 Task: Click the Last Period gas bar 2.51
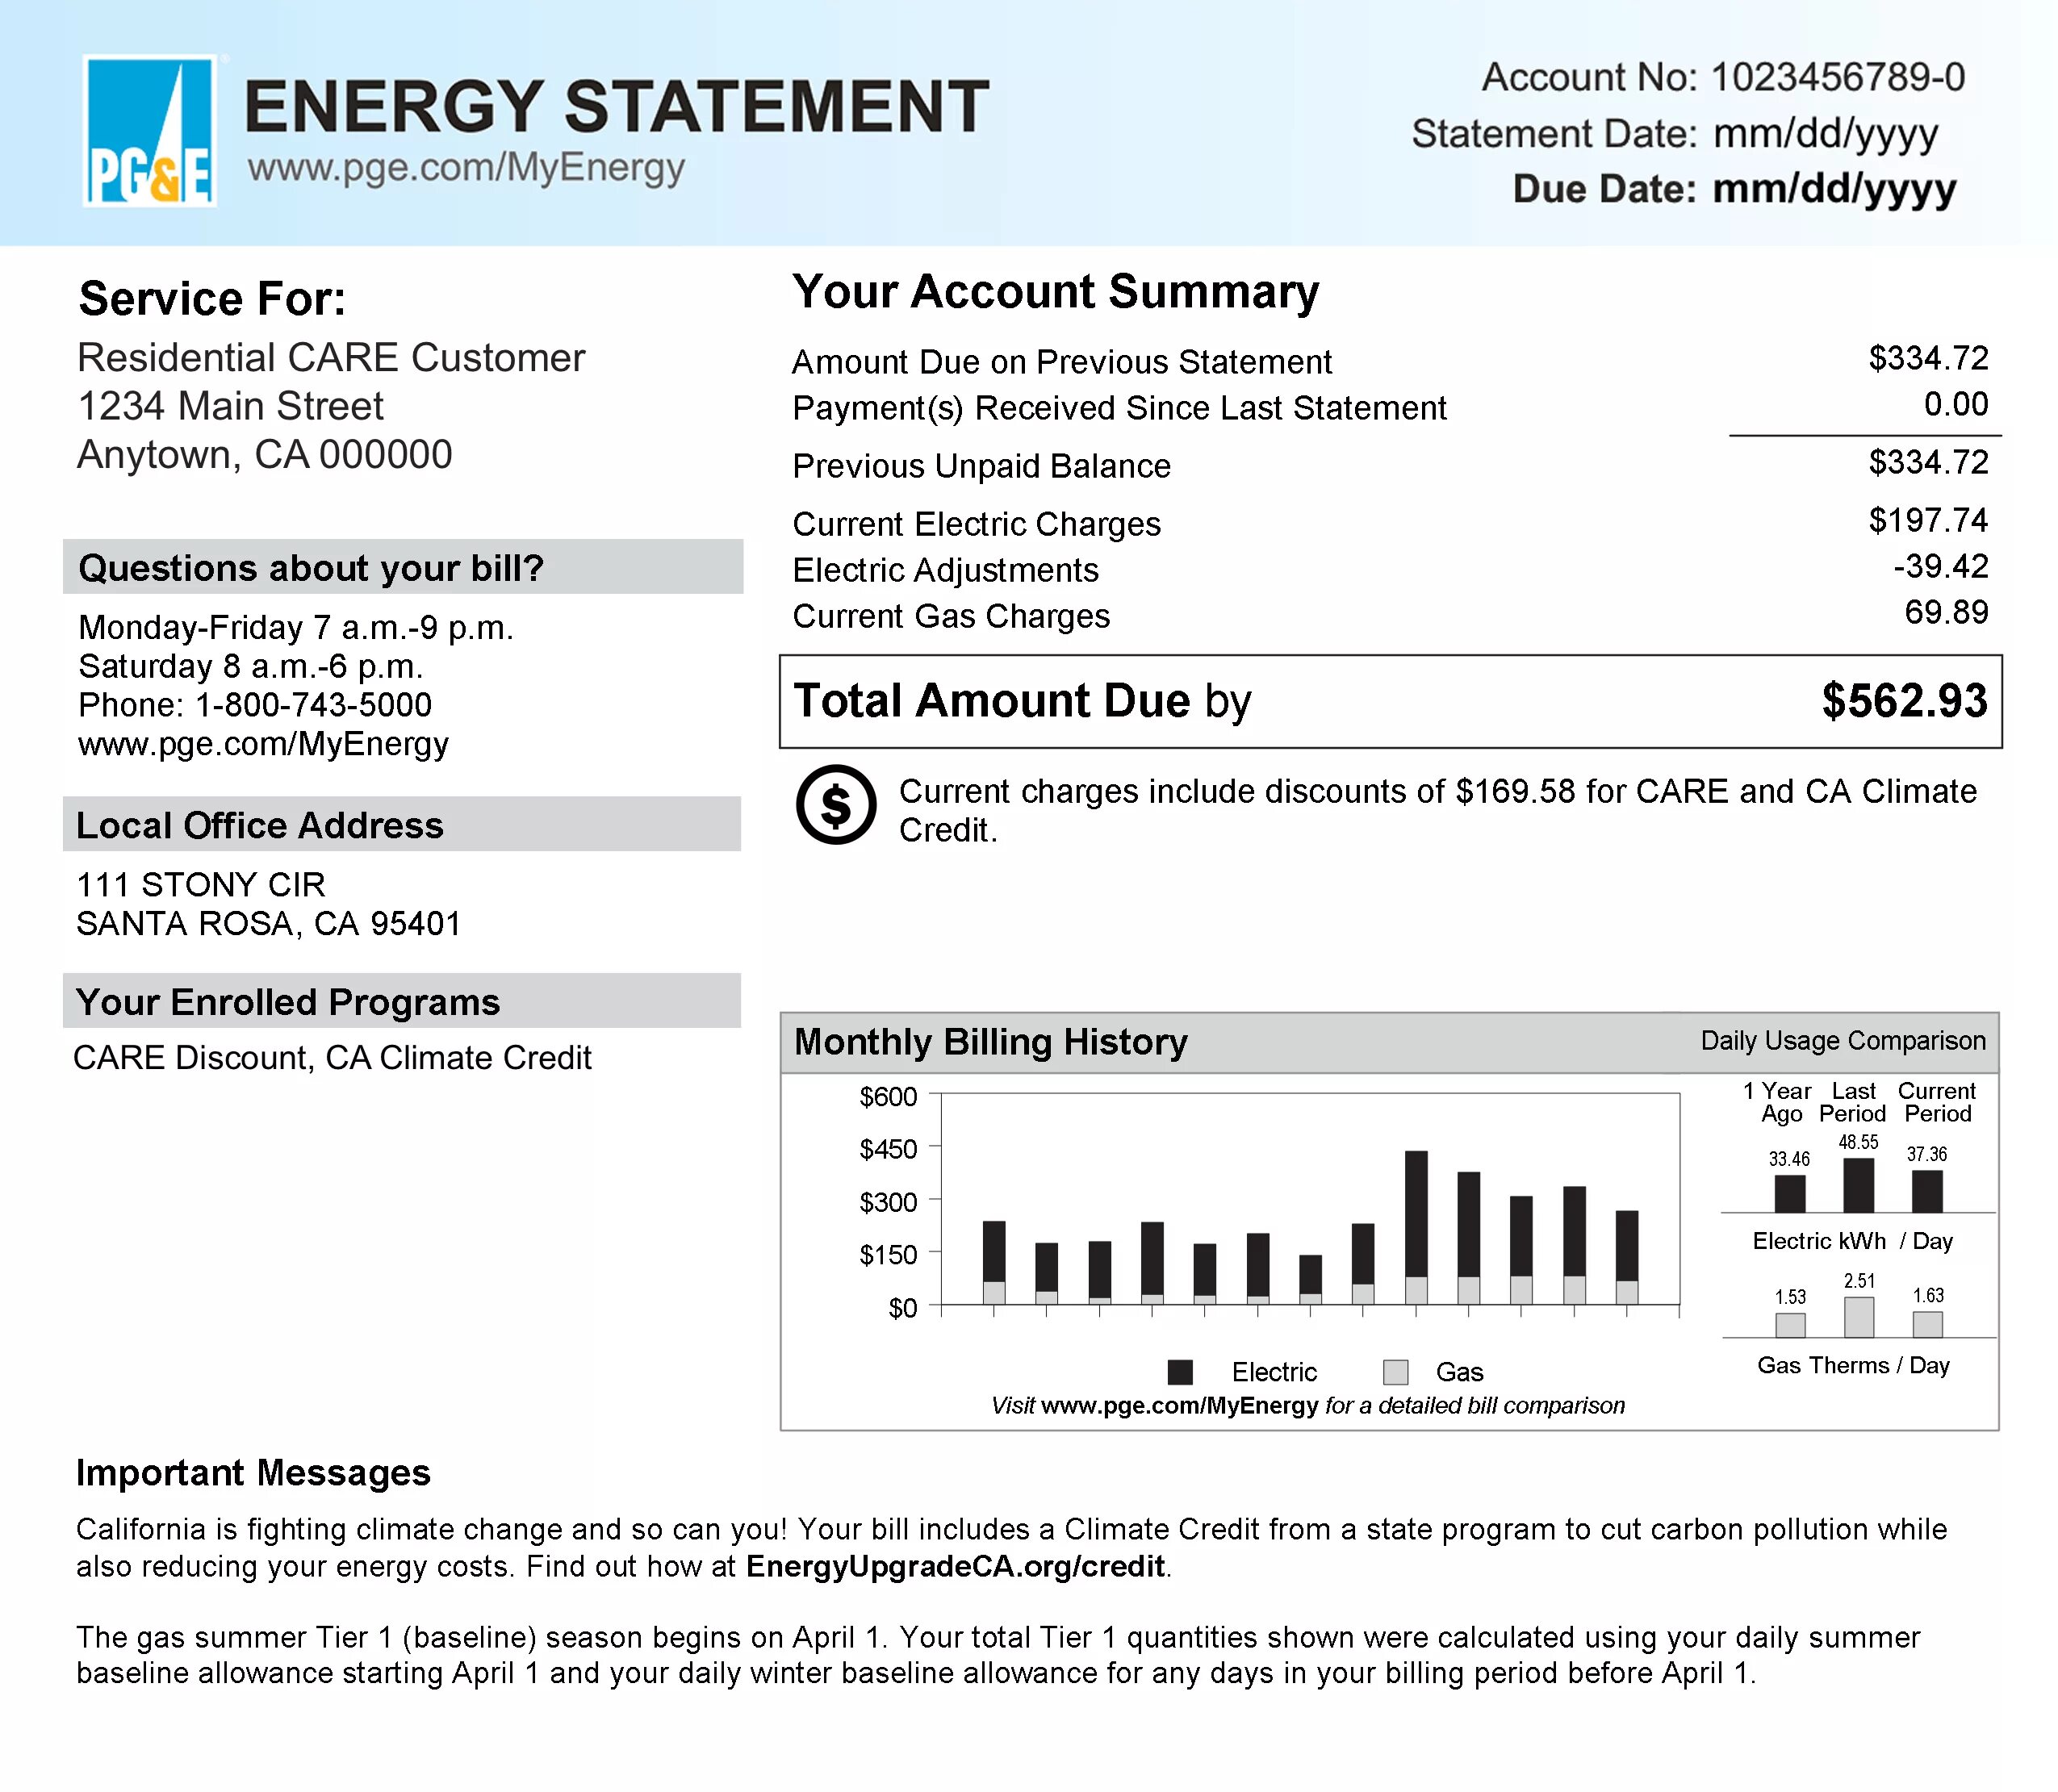coord(1859,1318)
